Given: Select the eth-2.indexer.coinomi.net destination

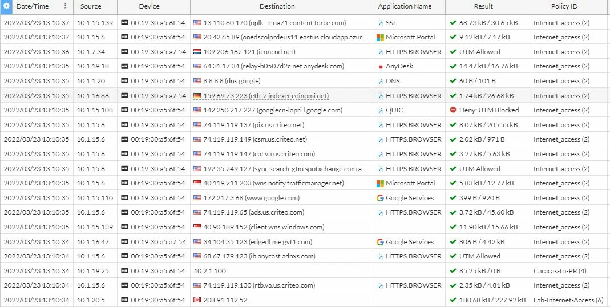Looking at the screenshot, I should pyautogui.click(x=266, y=96).
